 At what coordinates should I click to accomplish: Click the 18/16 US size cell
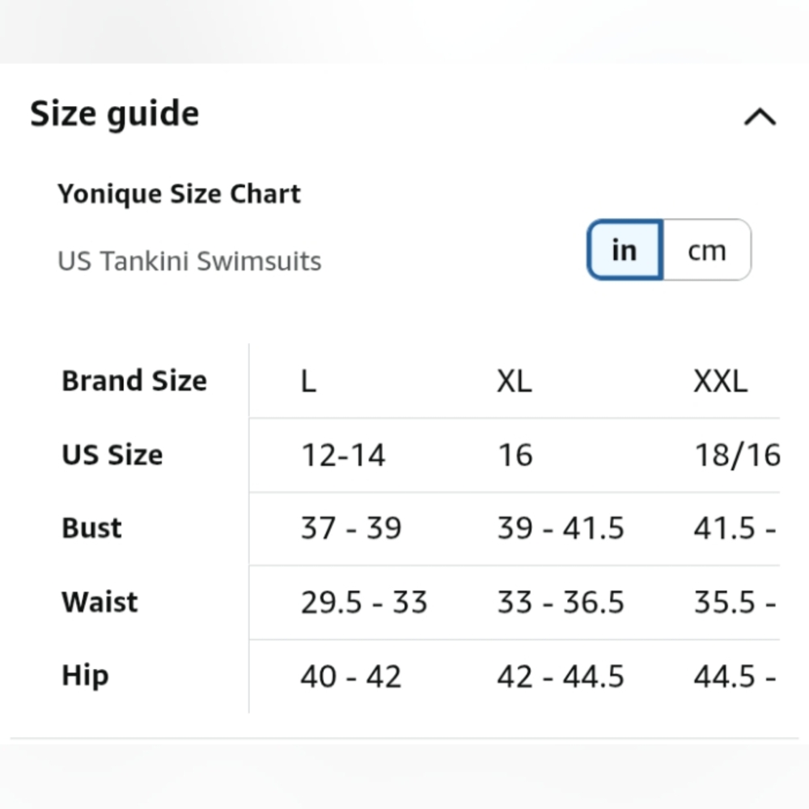coord(737,455)
